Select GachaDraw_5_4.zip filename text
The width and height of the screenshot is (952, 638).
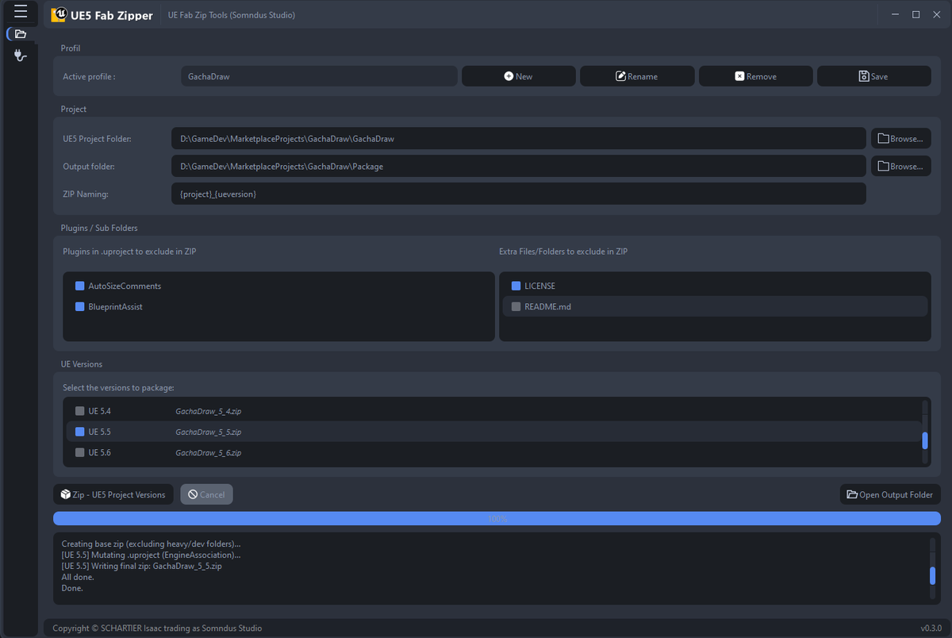[208, 411]
